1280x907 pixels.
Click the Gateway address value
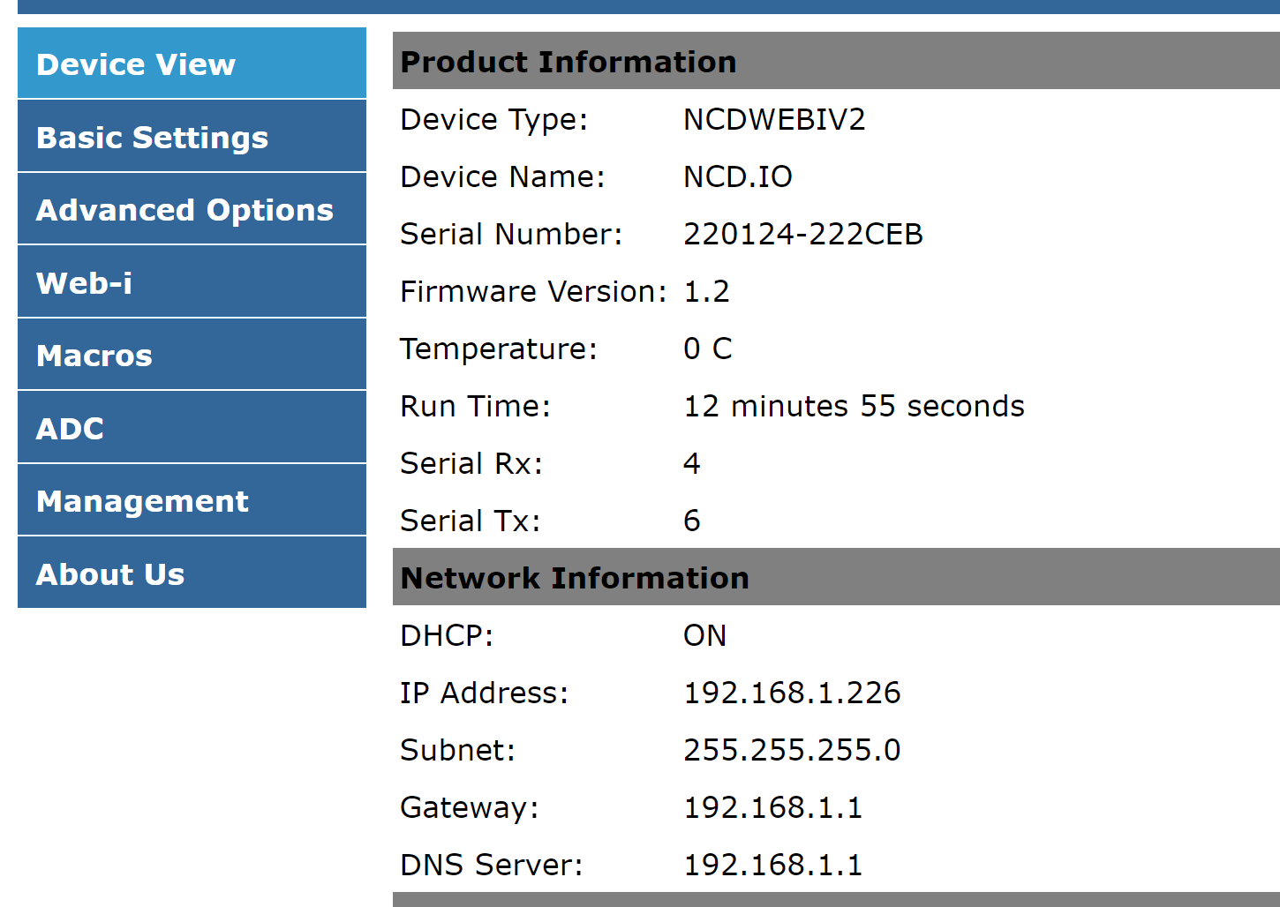[x=772, y=807]
